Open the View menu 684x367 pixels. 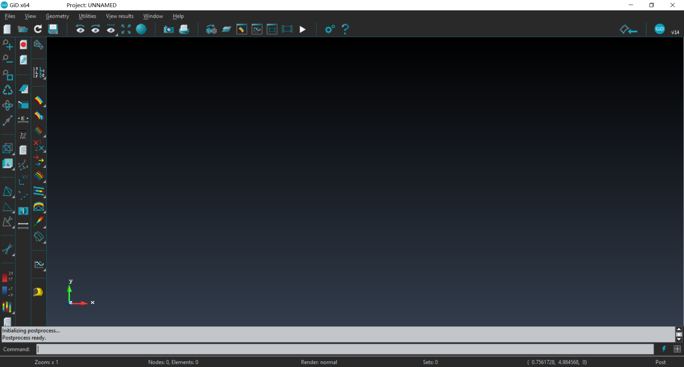[30, 16]
